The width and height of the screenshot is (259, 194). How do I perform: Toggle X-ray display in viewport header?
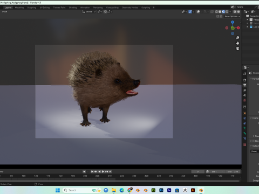point(212,12)
